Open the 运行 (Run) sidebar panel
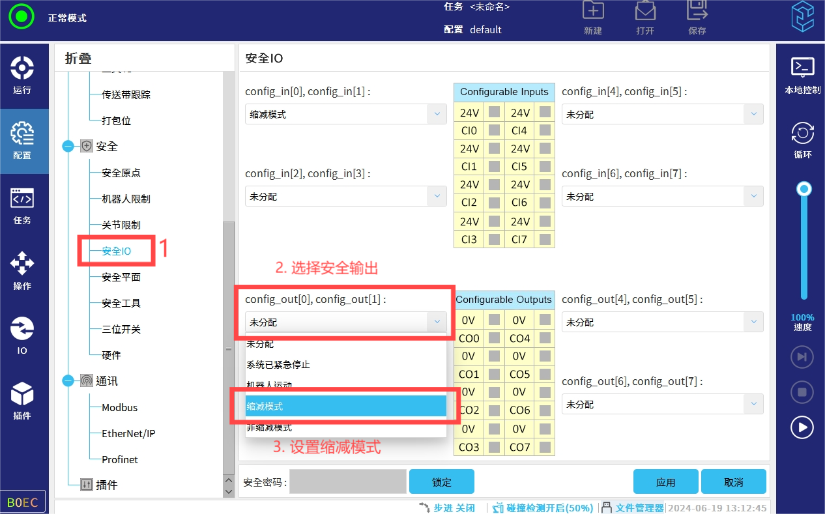This screenshot has width=825, height=514. click(22, 76)
